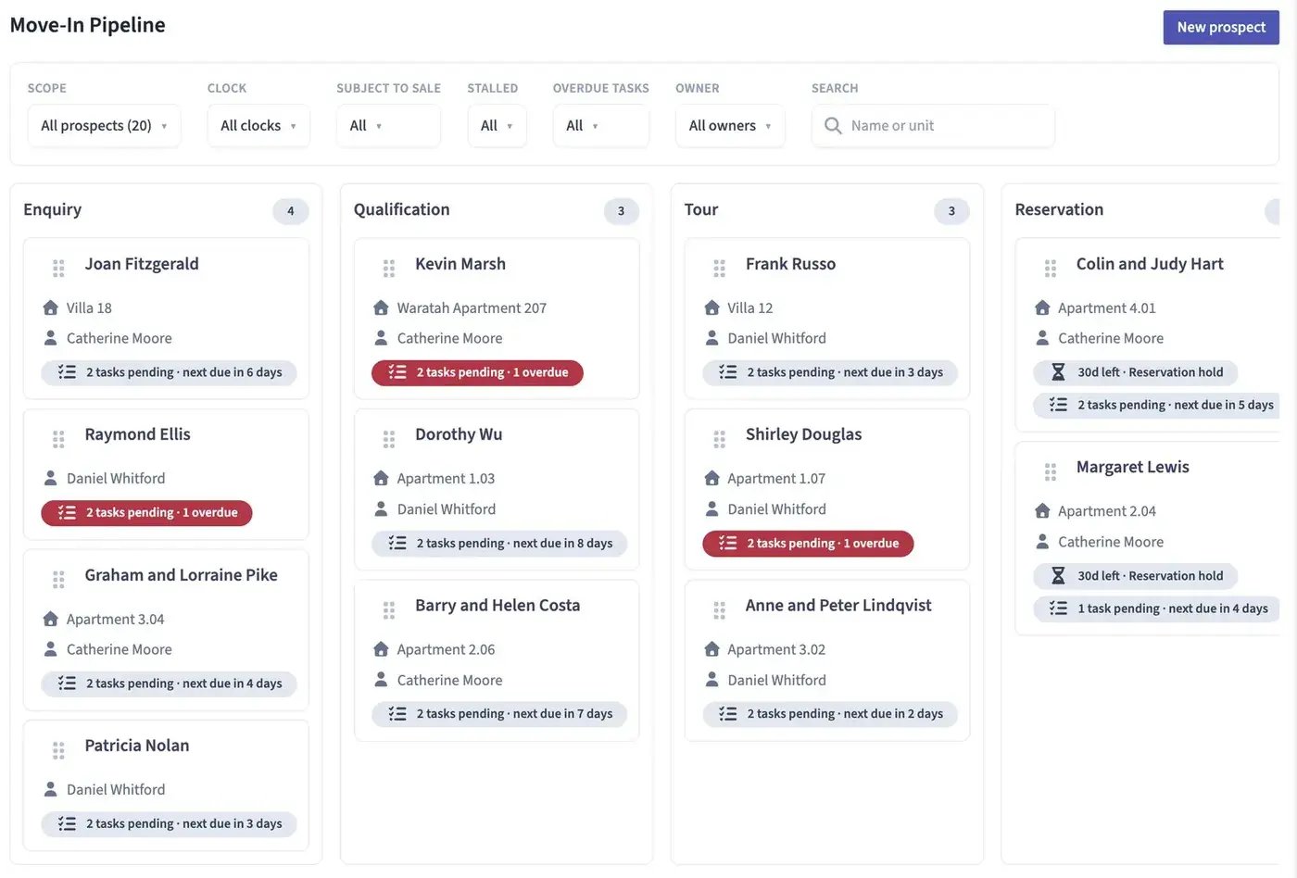The width and height of the screenshot is (1297, 878).
Task: Open the Clock filter dropdown
Action: tap(258, 126)
